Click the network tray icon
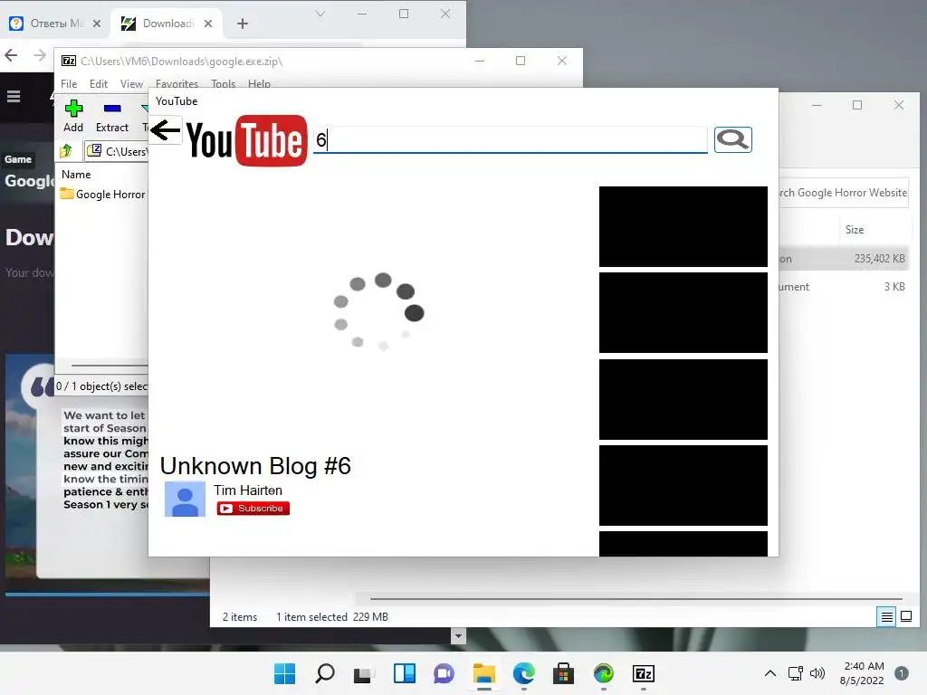The width and height of the screenshot is (927, 695). pos(796,673)
